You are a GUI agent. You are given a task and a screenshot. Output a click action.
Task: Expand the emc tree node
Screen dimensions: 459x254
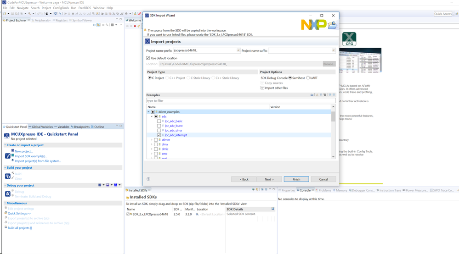[152, 154]
